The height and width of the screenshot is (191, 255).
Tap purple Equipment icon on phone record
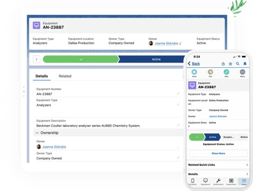pos(192,85)
